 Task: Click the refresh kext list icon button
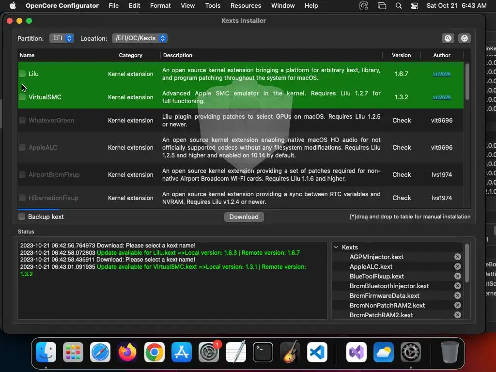tap(464, 38)
